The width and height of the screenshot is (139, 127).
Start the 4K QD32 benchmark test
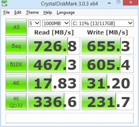16,102
